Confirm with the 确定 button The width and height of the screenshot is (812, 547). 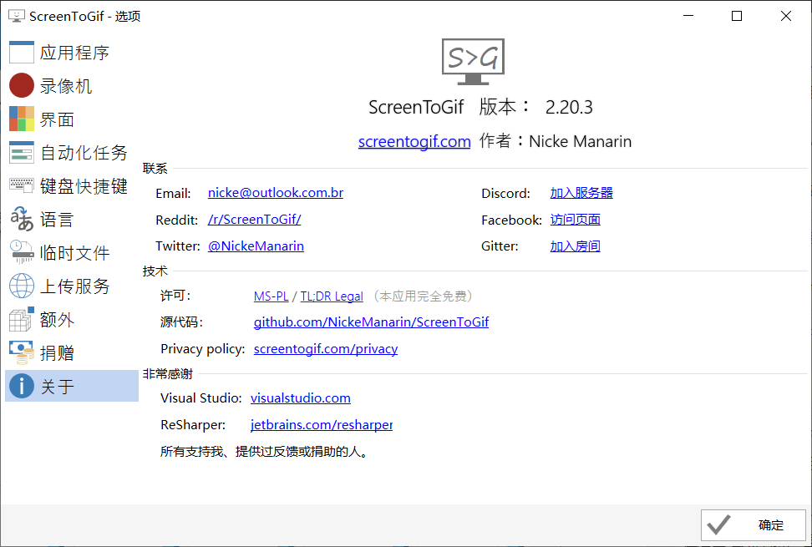(754, 525)
